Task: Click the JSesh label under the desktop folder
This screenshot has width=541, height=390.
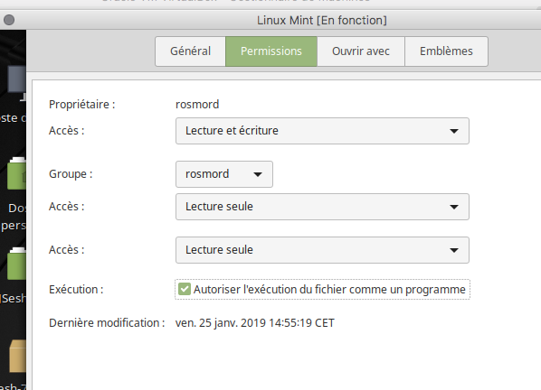Action: [x=13, y=298]
